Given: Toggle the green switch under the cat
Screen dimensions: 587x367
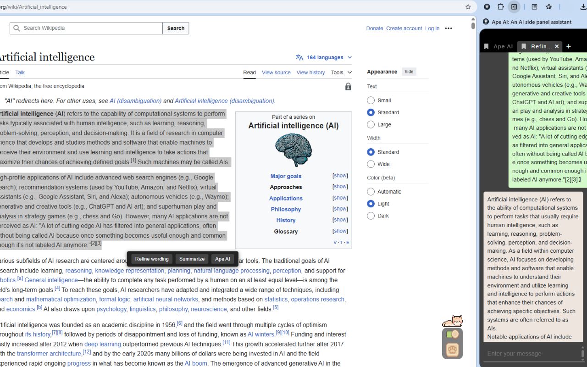Looking at the screenshot, I should [453, 334].
